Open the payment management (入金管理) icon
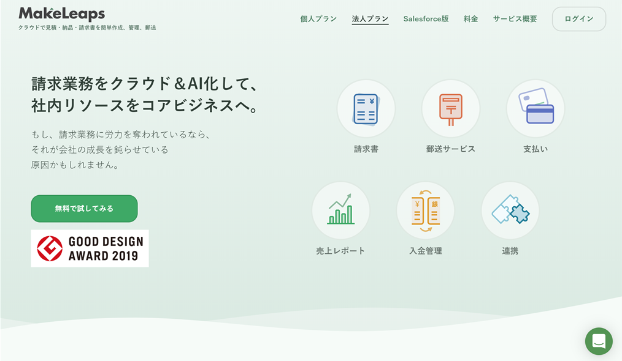The width and height of the screenshot is (622, 361). click(426, 210)
